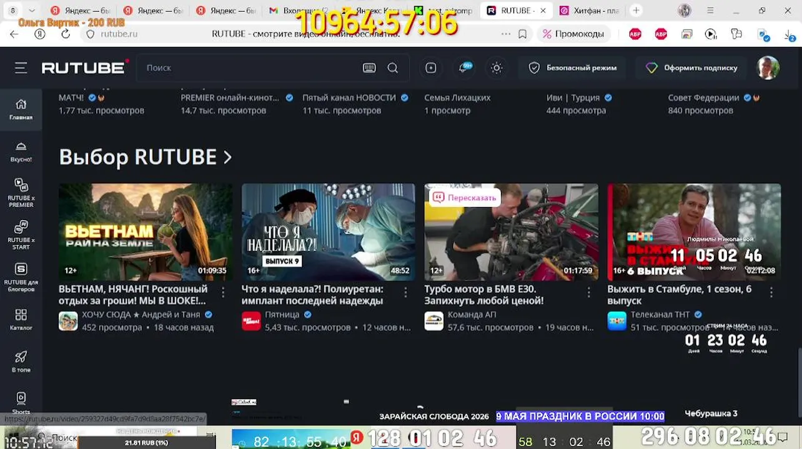Click in the Поиск search field

coord(250,68)
